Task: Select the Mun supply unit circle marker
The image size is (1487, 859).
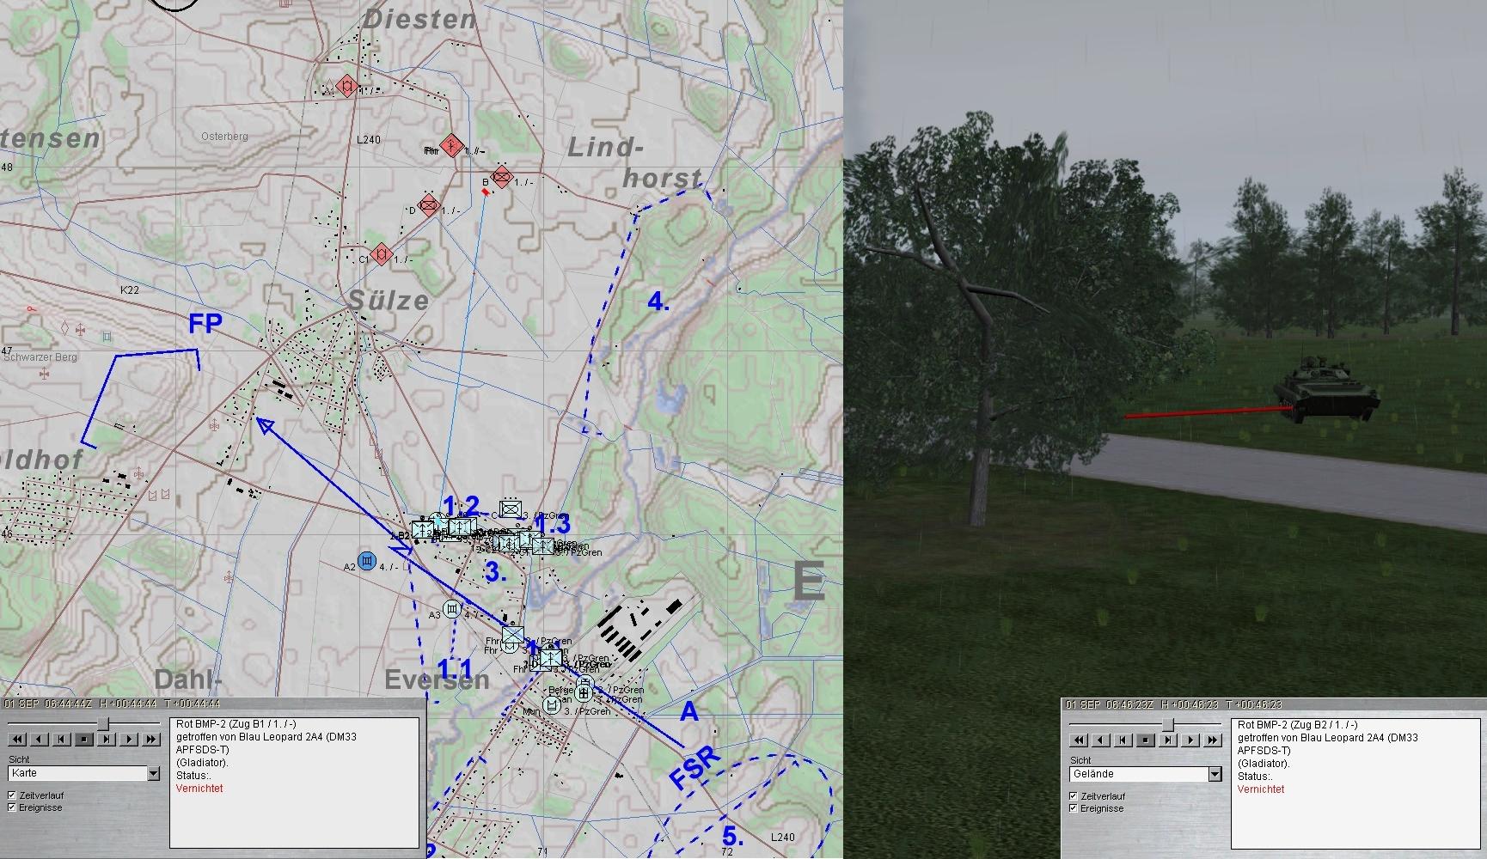Action: click(x=552, y=705)
